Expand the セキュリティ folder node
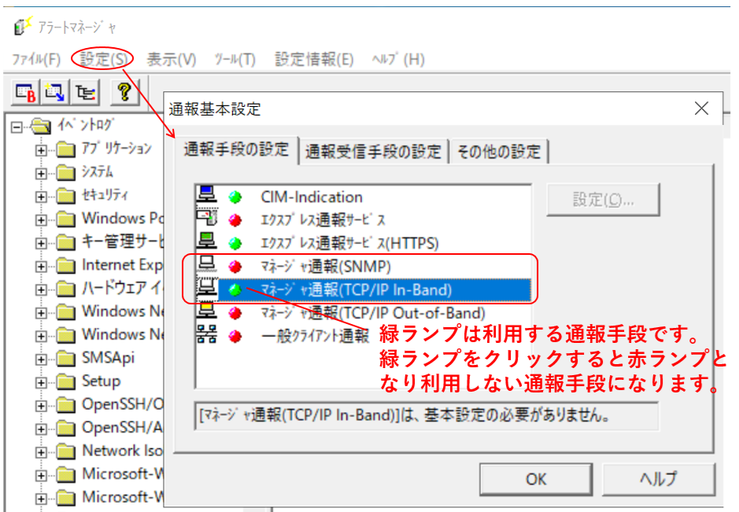 [41, 196]
